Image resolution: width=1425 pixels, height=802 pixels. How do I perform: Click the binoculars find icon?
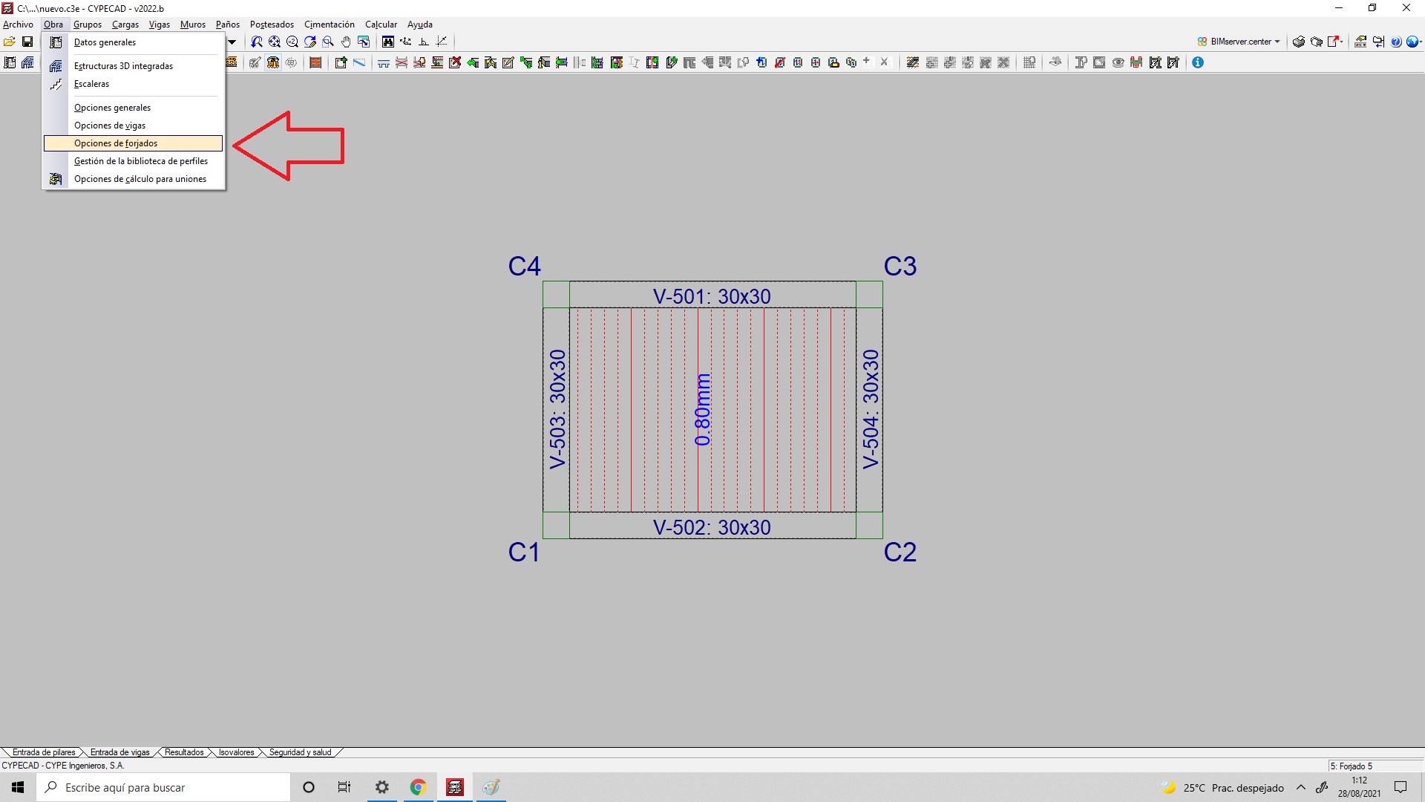(388, 42)
